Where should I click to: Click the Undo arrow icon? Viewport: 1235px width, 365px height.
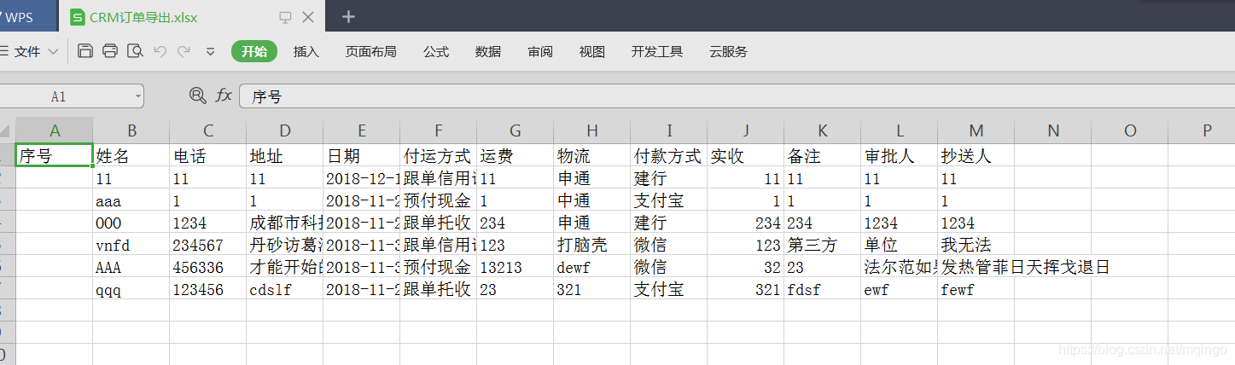(x=160, y=51)
